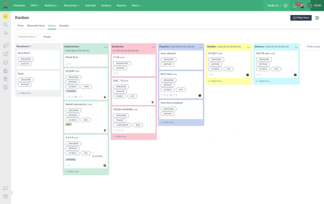Open the chat bubble icon in sidebar

[x=5, y=188]
